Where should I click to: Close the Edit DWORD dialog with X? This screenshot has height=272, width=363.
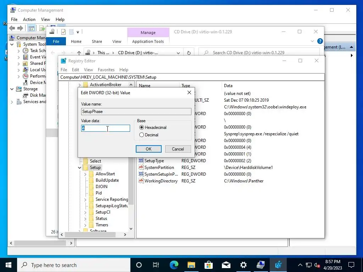pyautogui.click(x=189, y=92)
